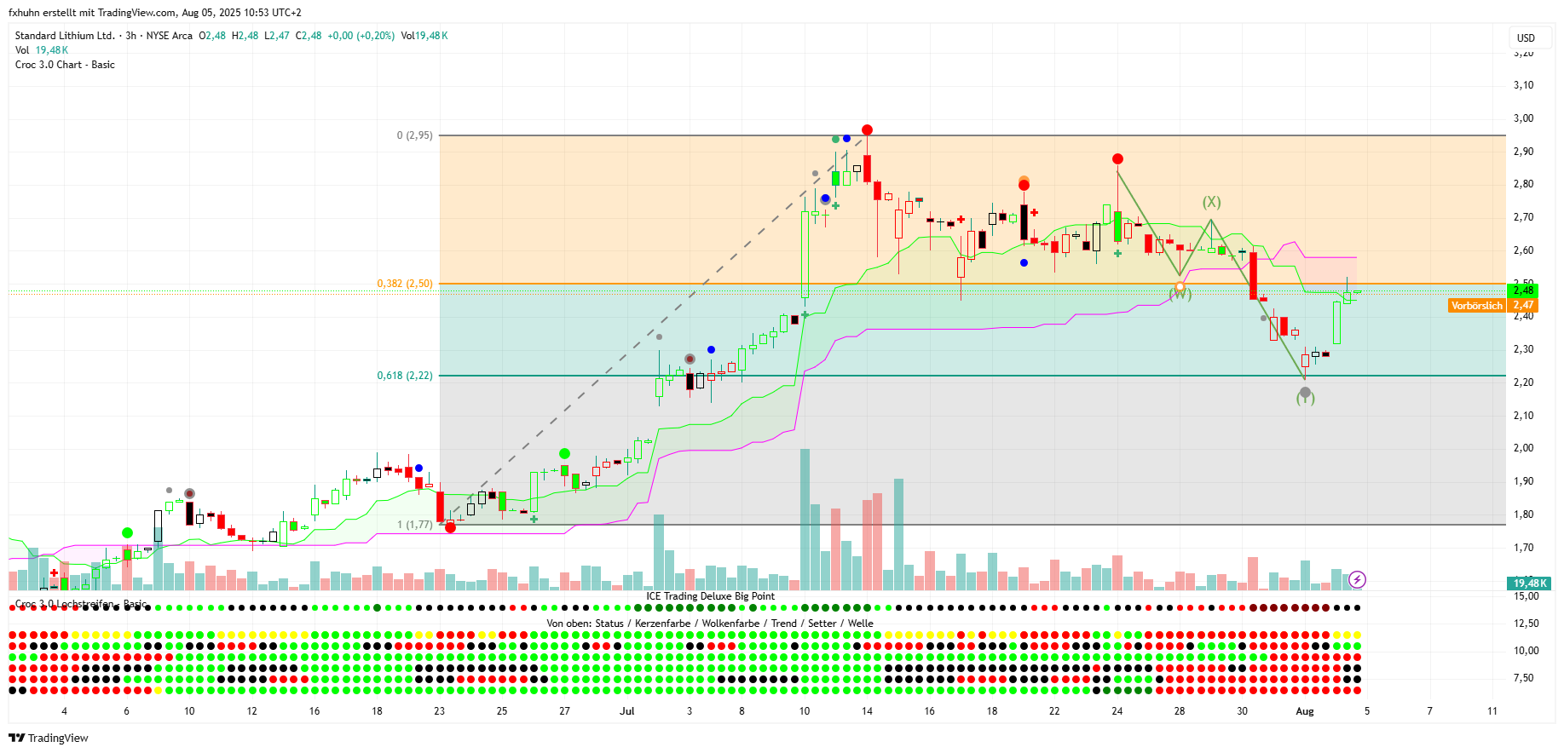Select the Croc 3.0 Chart - Basic indicator
The height and width of the screenshot is (753, 1564).
coord(65,65)
